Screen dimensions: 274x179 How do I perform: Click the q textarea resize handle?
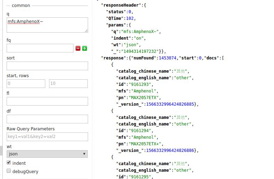pyautogui.click(x=86, y=31)
